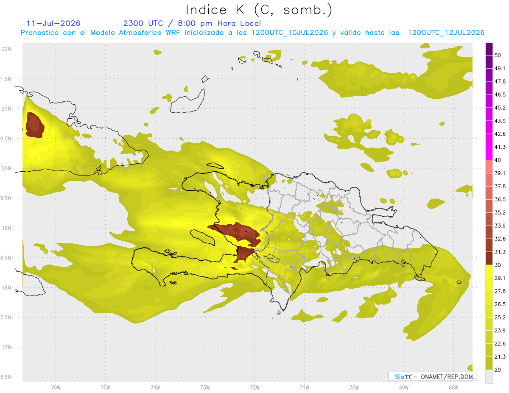Click the colorbar value "36.5"

click(x=500, y=200)
